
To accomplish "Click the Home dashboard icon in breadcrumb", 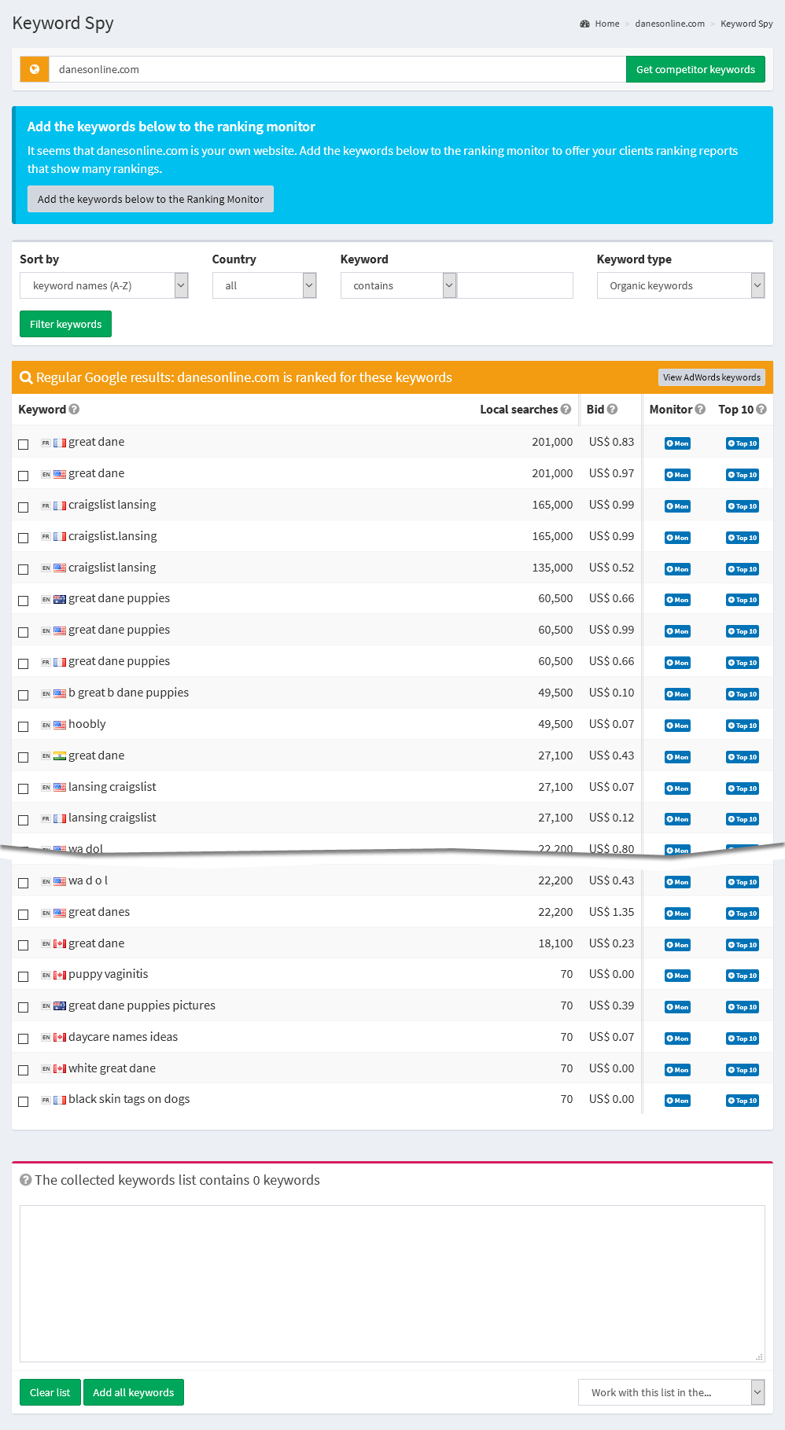I will [584, 24].
